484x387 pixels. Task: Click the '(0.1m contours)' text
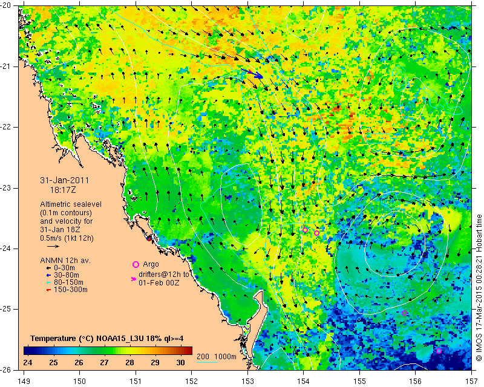tap(66, 213)
